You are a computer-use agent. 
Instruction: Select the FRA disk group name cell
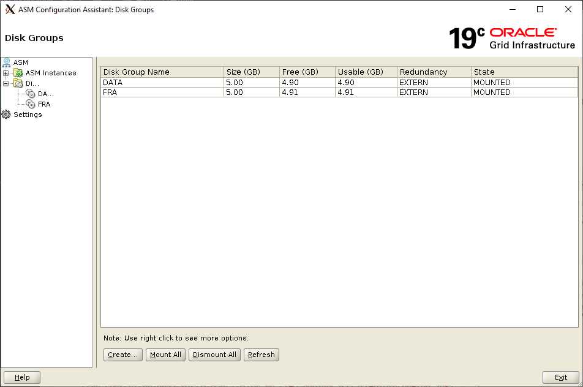(162, 92)
